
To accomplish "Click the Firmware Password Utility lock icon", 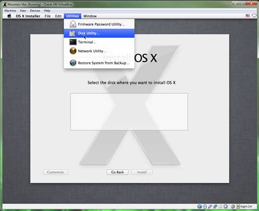I will [x=73, y=24].
